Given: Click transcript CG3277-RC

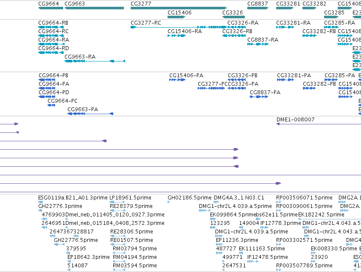Looking at the screenshot, I should pyautogui.click(x=146, y=23).
